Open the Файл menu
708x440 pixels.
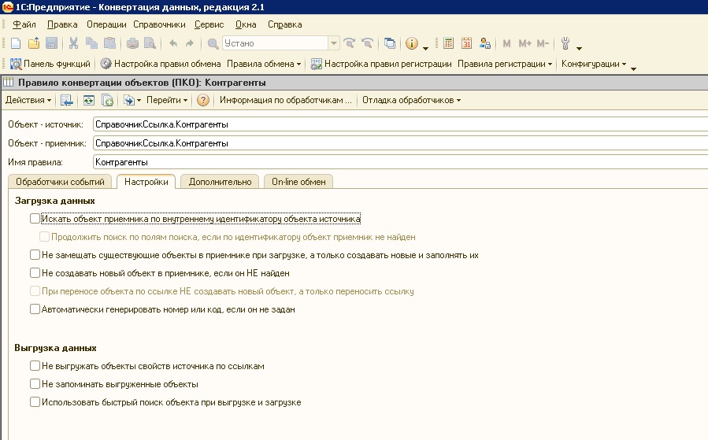pos(24,25)
